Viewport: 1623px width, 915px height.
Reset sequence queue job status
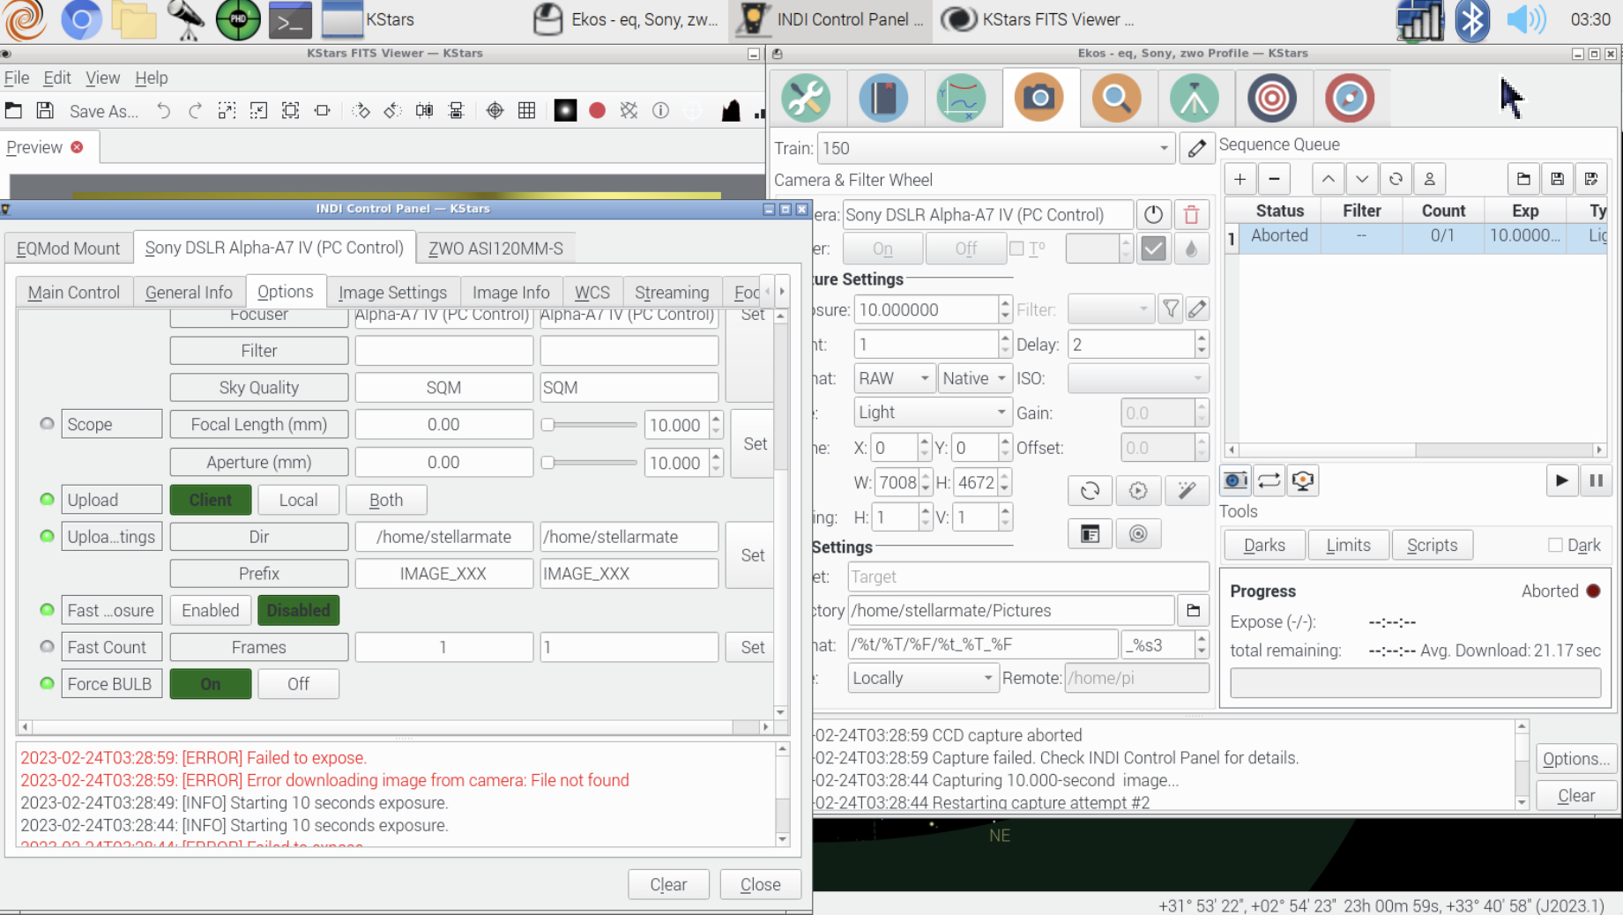coord(1396,179)
